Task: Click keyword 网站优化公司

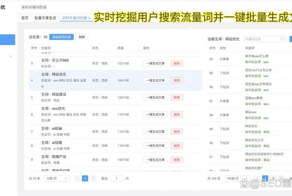Action: click(x=254, y=140)
